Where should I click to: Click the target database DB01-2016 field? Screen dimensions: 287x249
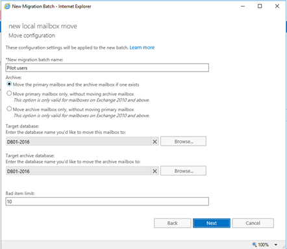(79, 142)
